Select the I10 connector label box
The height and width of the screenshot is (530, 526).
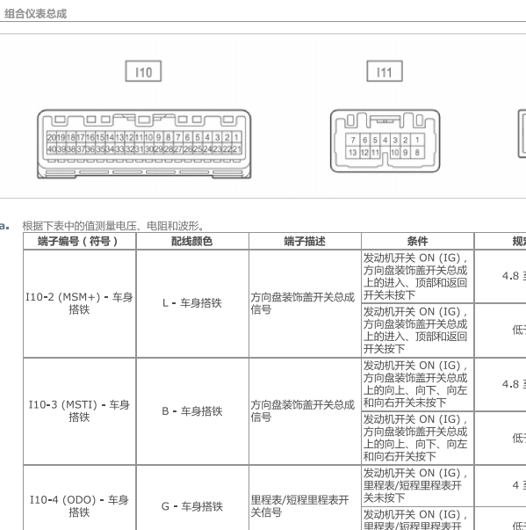point(143,71)
